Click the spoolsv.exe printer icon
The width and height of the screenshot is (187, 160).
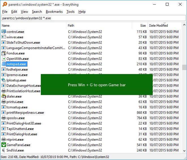[x=4, y=118]
